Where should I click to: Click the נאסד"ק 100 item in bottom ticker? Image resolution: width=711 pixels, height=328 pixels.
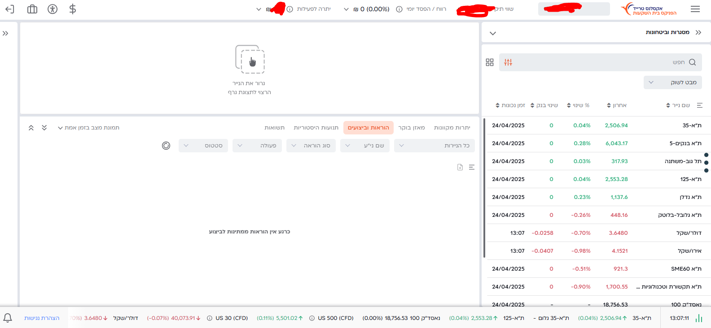pos(401,318)
